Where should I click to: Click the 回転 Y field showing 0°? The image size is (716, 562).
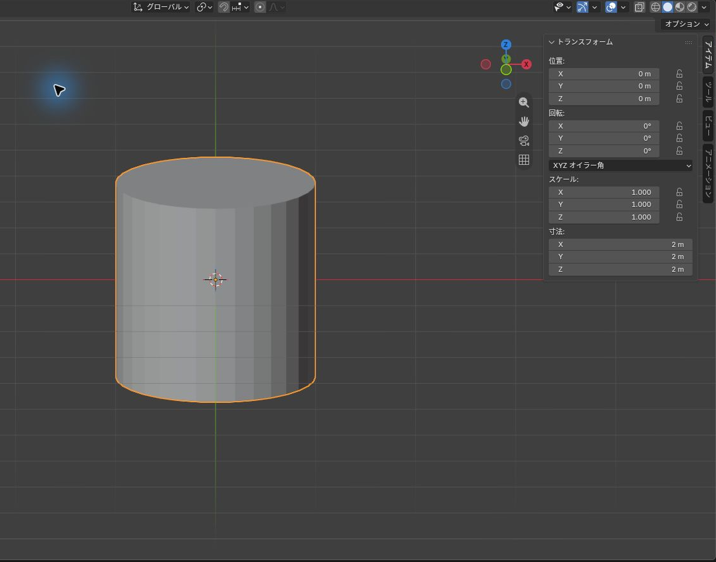pyautogui.click(x=603, y=138)
